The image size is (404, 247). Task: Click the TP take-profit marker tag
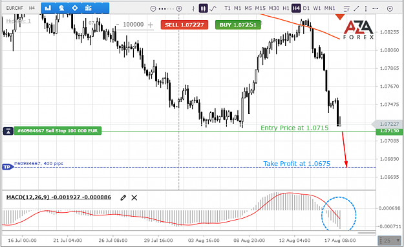7,167
